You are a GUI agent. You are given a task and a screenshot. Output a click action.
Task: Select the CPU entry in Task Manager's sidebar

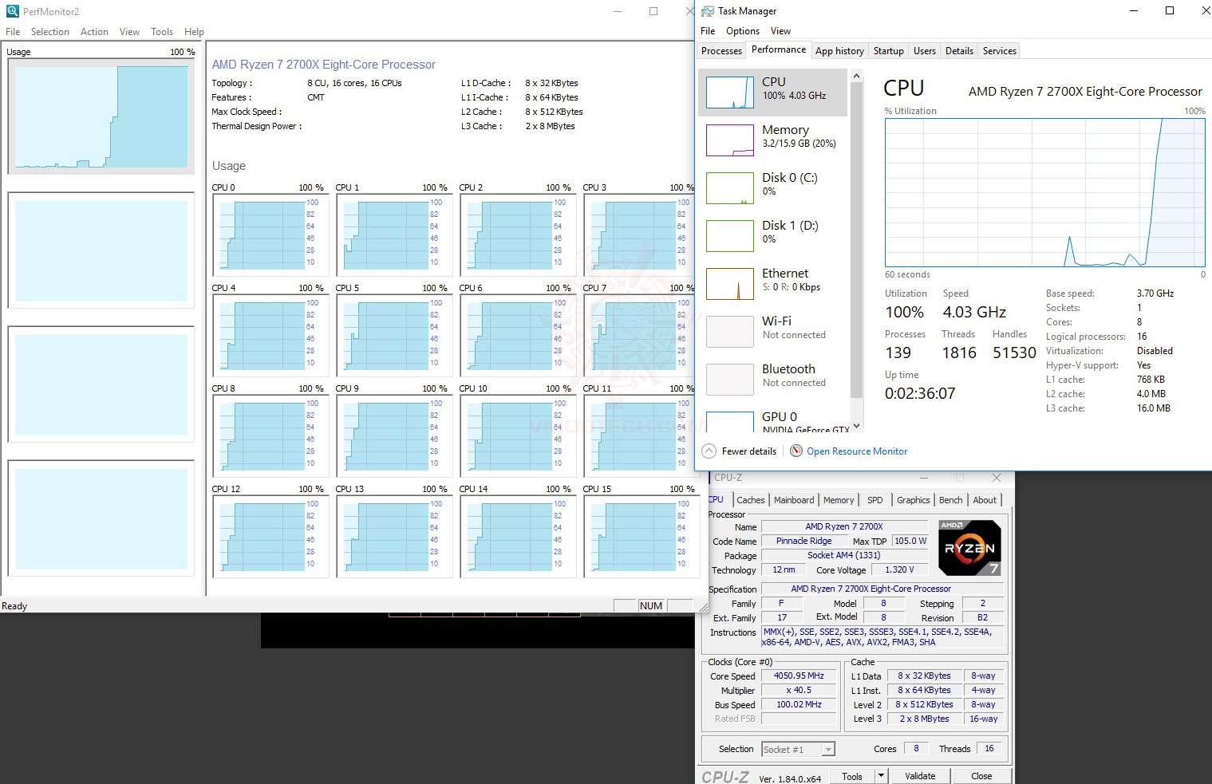point(773,93)
